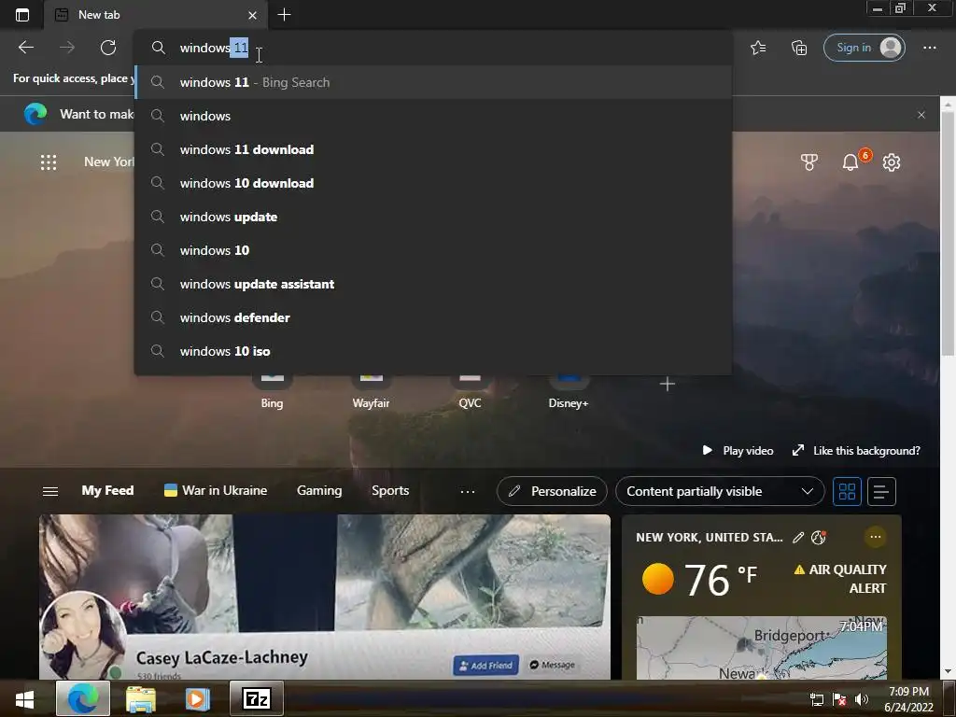Screen dimensions: 956x717
Task: Open the Disney+ quick link
Action: (x=569, y=391)
